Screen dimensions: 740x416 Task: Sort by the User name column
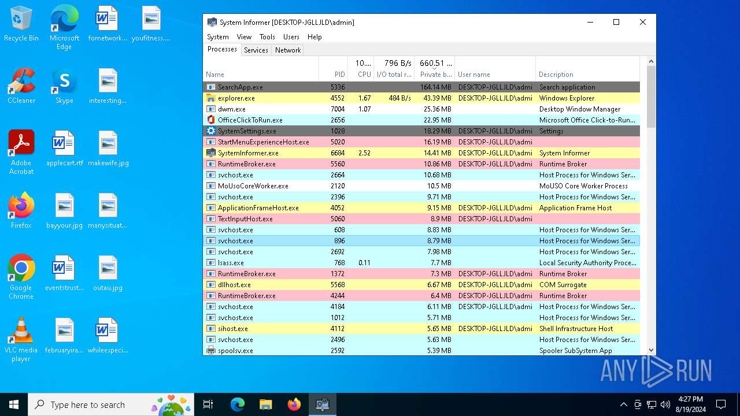point(495,69)
